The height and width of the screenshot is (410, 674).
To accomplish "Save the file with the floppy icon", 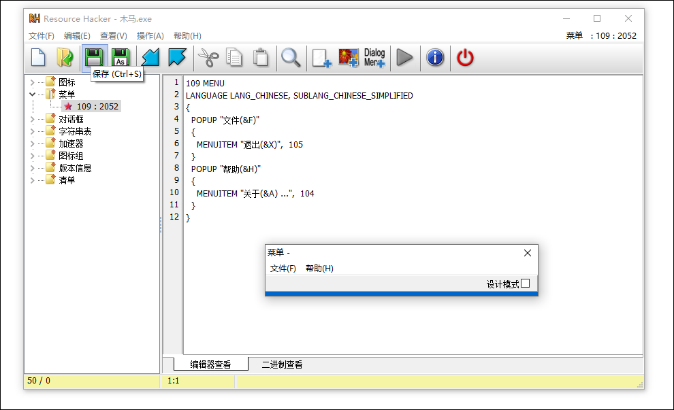I will [x=94, y=58].
